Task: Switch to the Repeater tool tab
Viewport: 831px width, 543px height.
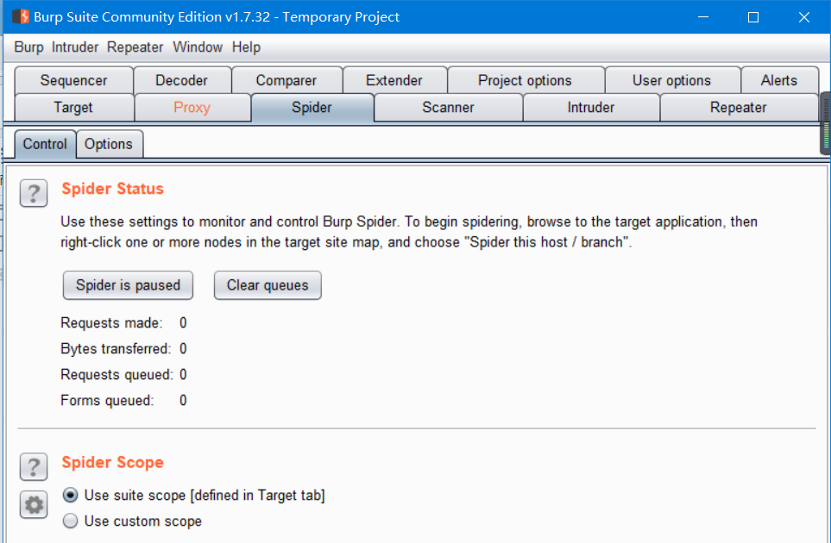Action: pos(739,108)
